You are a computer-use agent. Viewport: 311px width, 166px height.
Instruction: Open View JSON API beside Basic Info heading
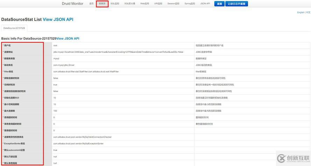68,38
